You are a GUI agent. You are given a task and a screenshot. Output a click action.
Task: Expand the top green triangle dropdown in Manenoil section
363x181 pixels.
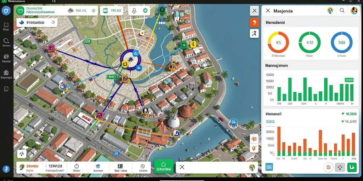point(343,114)
